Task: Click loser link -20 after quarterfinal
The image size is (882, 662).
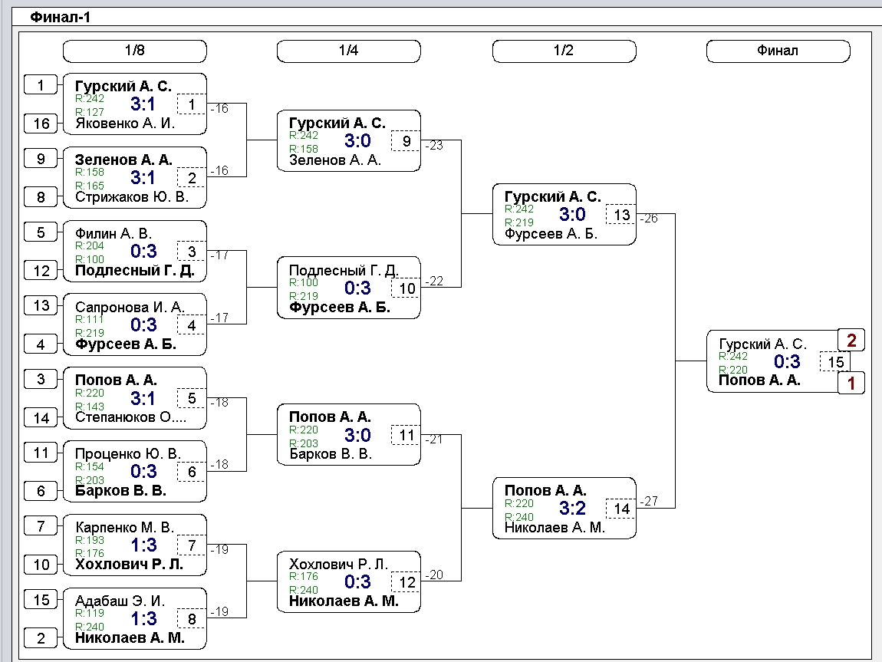Action: point(433,575)
